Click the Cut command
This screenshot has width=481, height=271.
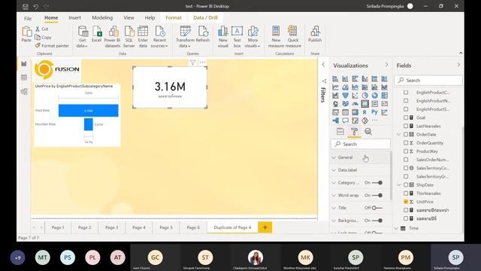41,29
